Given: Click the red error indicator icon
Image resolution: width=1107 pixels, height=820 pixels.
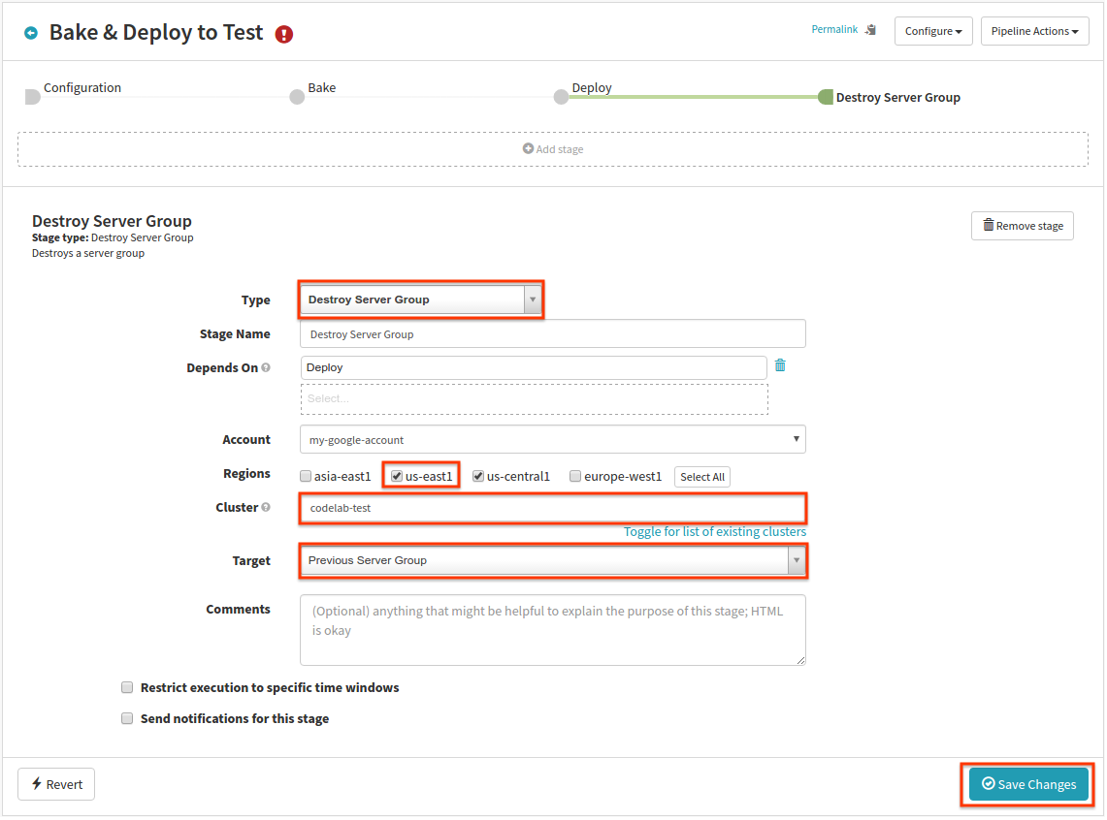Looking at the screenshot, I should click(x=284, y=34).
